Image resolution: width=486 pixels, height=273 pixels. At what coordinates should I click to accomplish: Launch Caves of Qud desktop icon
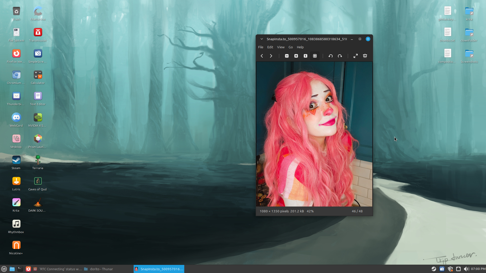point(38,184)
